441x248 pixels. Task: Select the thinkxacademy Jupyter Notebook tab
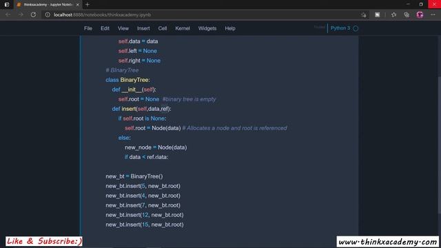[x=48, y=5]
